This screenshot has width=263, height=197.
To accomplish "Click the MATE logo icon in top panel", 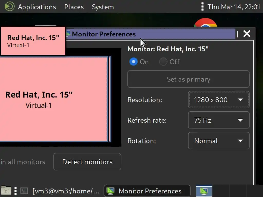I will (10, 6).
